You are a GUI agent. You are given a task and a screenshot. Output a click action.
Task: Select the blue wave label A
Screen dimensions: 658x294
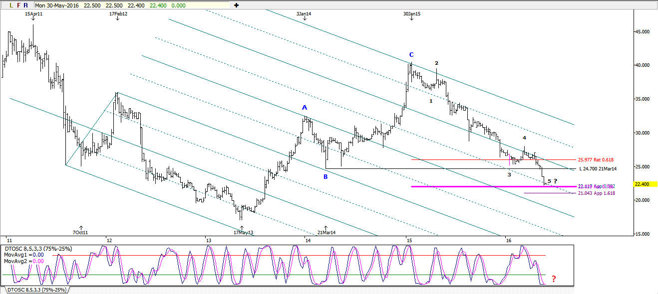click(304, 108)
